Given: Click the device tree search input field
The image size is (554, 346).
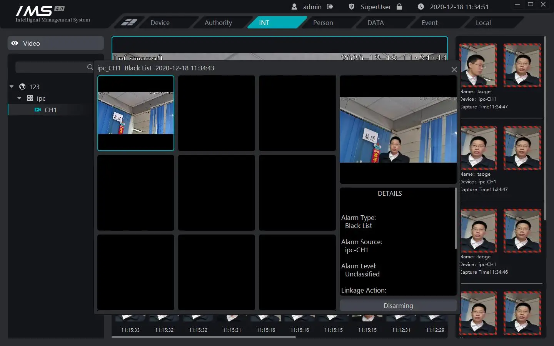Looking at the screenshot, I should [x=52, y=67].
